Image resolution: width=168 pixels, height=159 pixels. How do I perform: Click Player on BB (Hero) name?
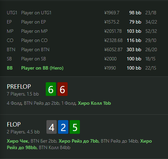point(42,68)
